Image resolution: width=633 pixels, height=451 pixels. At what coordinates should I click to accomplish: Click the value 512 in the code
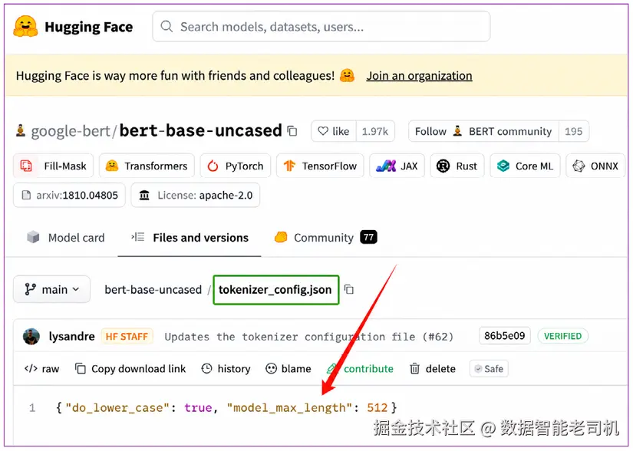pyautogui.click(x=377, y=408)
